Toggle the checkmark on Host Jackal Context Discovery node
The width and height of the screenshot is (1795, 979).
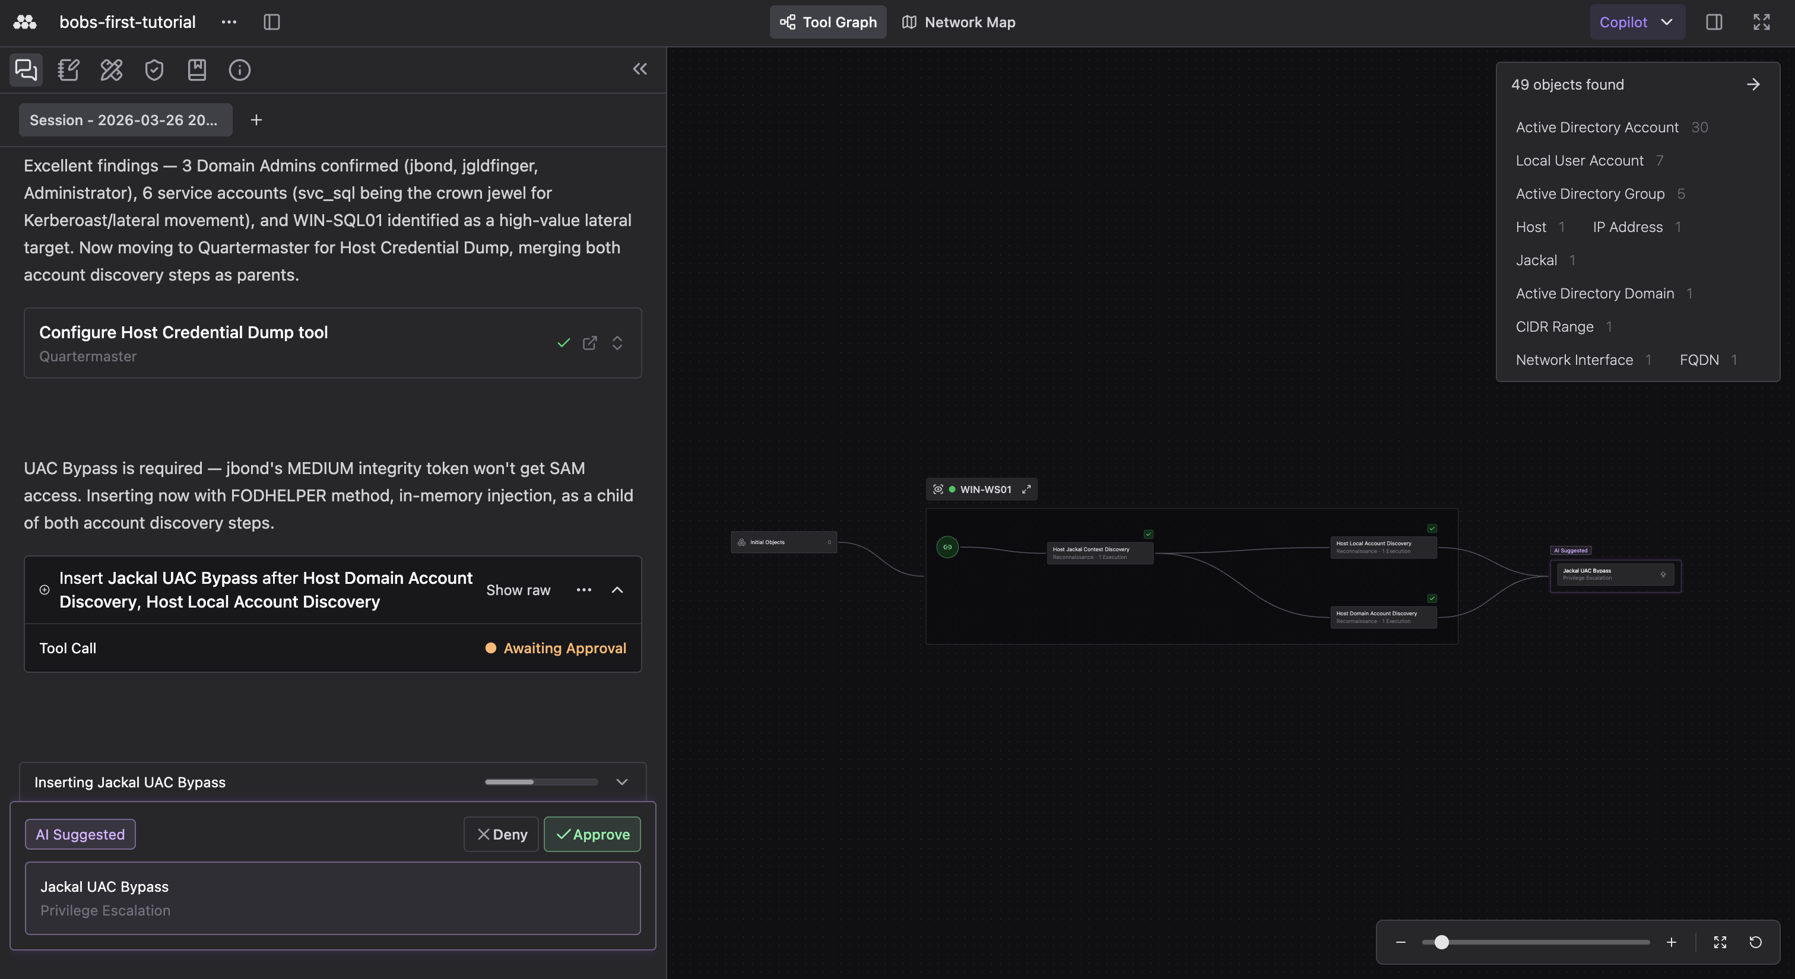tap(1149, 534)
